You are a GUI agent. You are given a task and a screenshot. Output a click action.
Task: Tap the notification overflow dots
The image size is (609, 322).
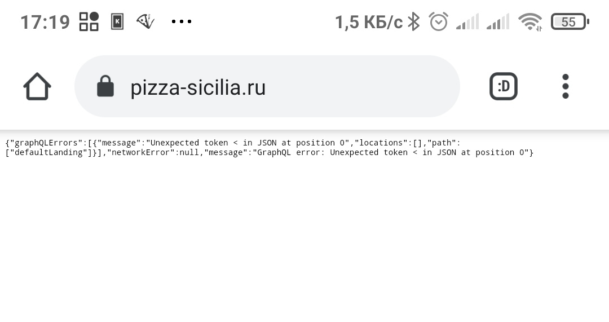(182, 22)
